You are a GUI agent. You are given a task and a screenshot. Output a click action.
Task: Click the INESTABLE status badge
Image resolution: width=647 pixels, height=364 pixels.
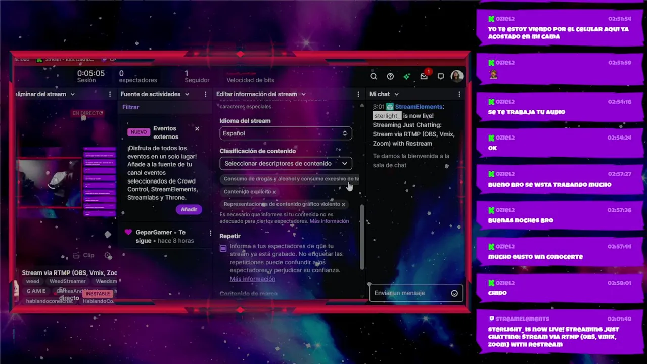pyautogui.click(x=98, y=294)
